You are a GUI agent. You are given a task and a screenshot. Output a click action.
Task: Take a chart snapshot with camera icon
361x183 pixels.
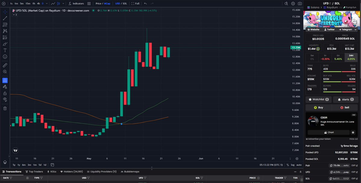[300, 3]
